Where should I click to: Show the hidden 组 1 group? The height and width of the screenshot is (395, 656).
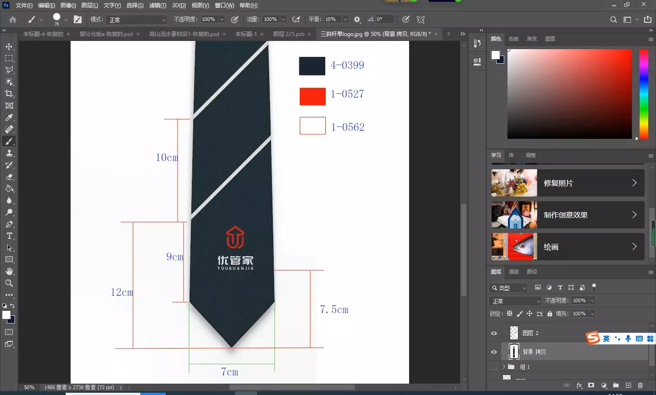494,367
